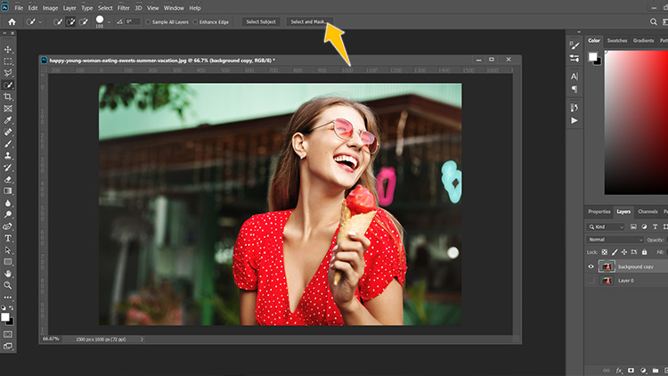
Task: Select the Clone Stamp tool
Action: coord(8,156)
